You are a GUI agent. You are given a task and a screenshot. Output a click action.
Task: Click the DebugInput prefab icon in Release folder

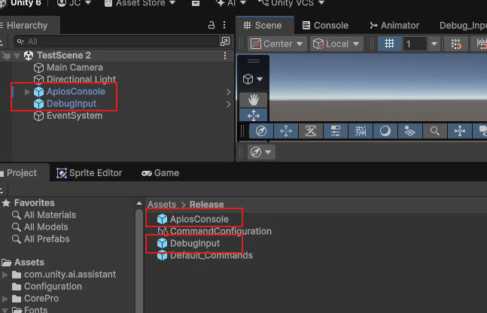[x=162, y=243]
